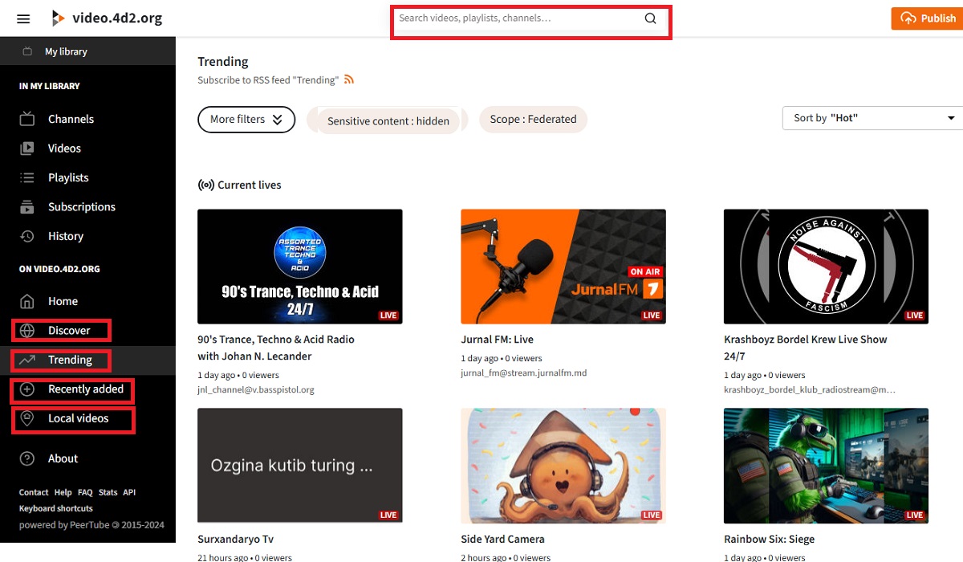
Task: Open History in the sidebar
Action: point(67,235)
